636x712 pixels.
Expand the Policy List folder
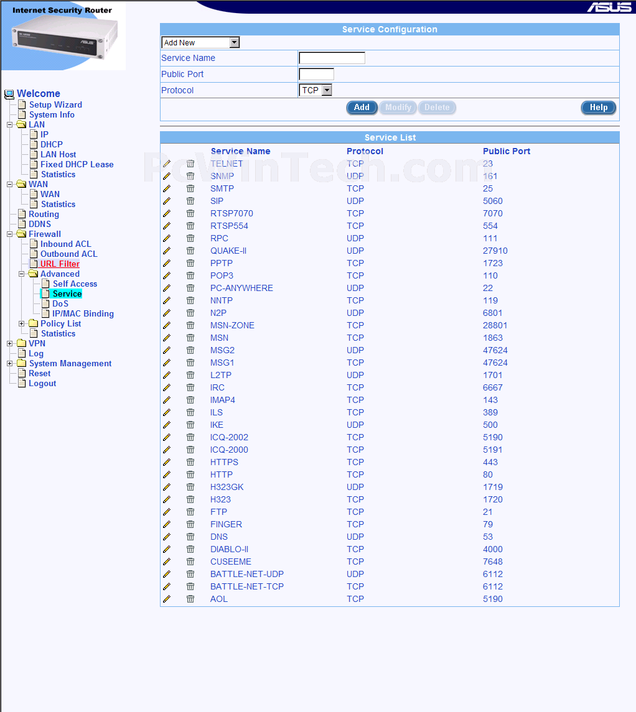click(x=21, y=324)
